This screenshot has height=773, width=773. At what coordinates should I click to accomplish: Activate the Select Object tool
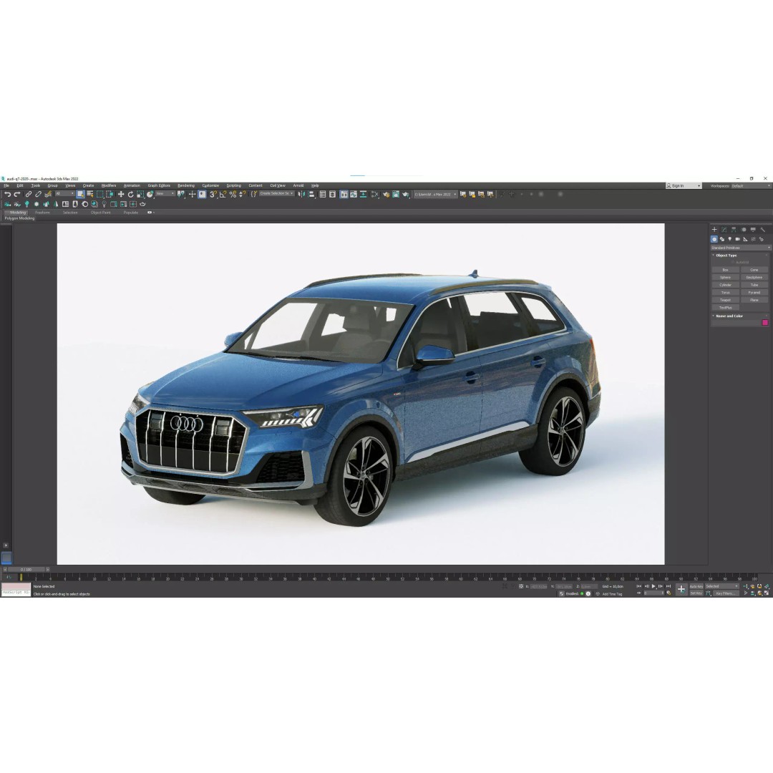click(x=80, y=194)
